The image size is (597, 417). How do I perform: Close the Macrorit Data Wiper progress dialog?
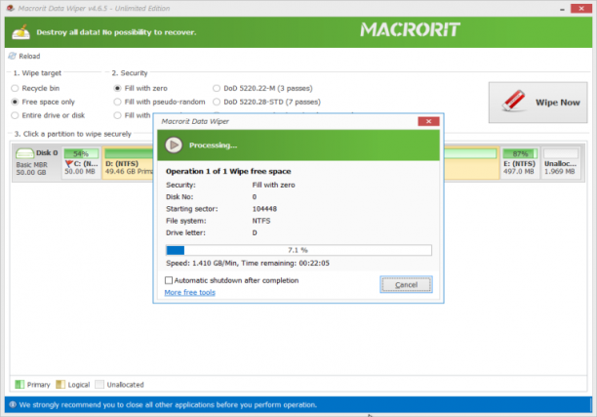pos(428,121)
